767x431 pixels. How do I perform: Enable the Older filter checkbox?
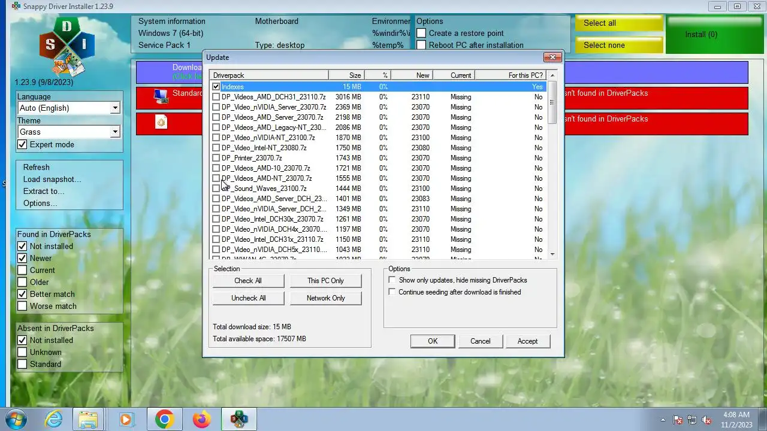coord(22,282)
